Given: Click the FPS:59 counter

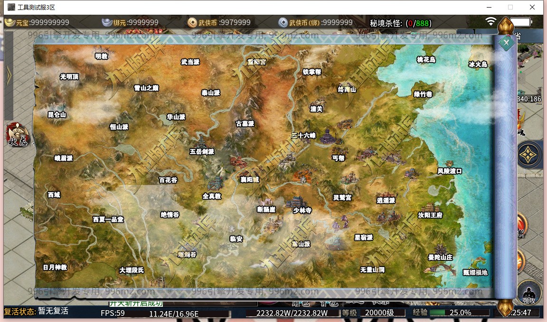Looking at the screenshot, I should [x=113, y=313].
